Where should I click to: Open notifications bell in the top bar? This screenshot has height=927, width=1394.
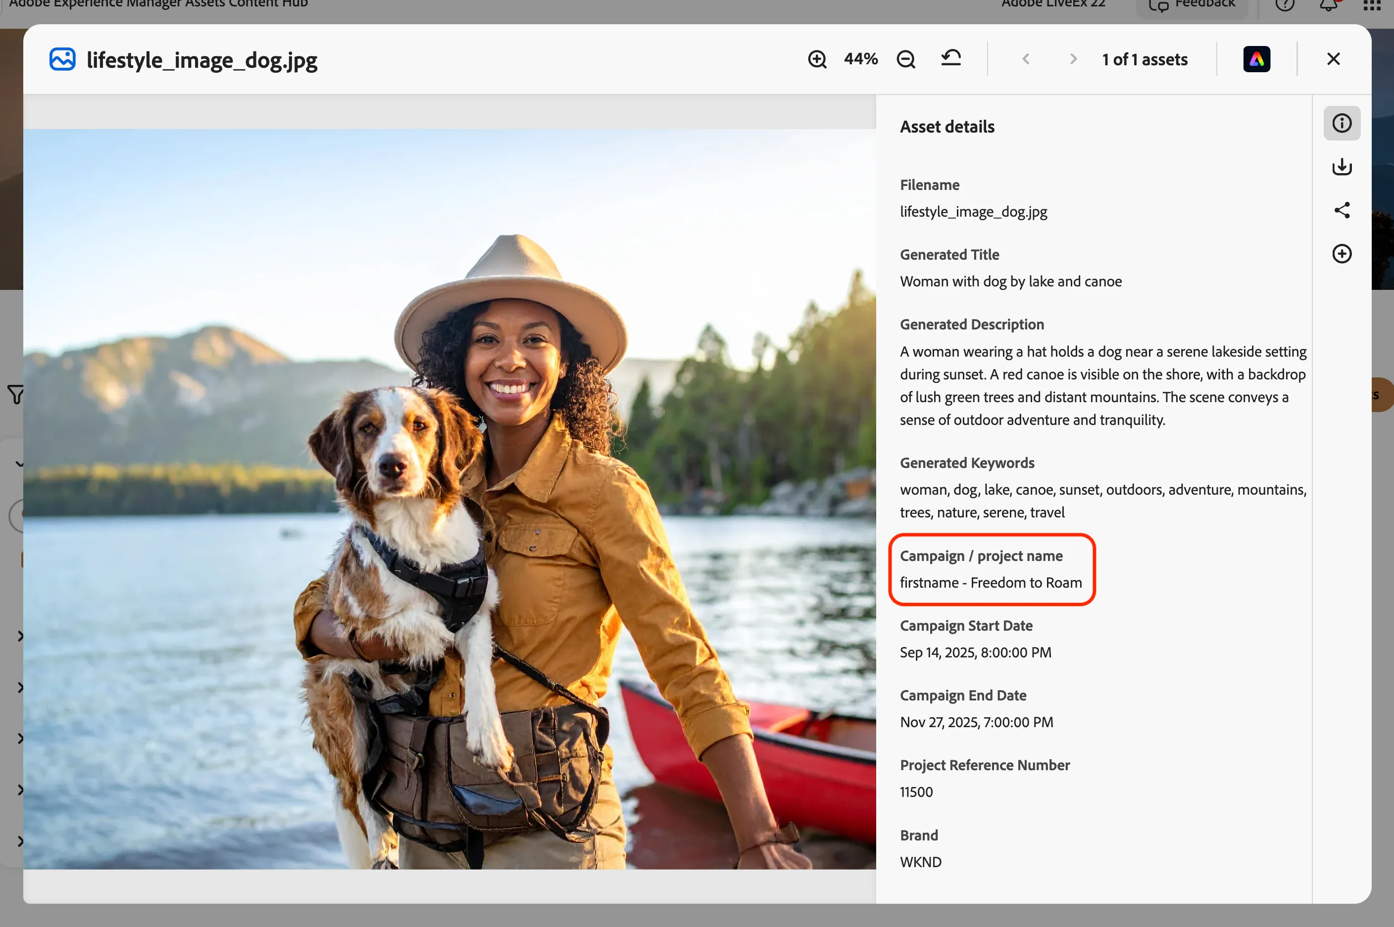coord(1329,5)
